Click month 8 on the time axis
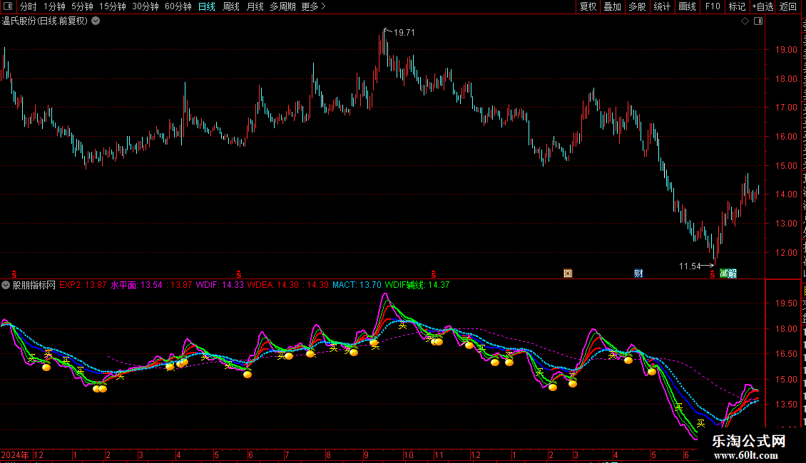Viewport: 806px width, 463px height. [328, 454]
